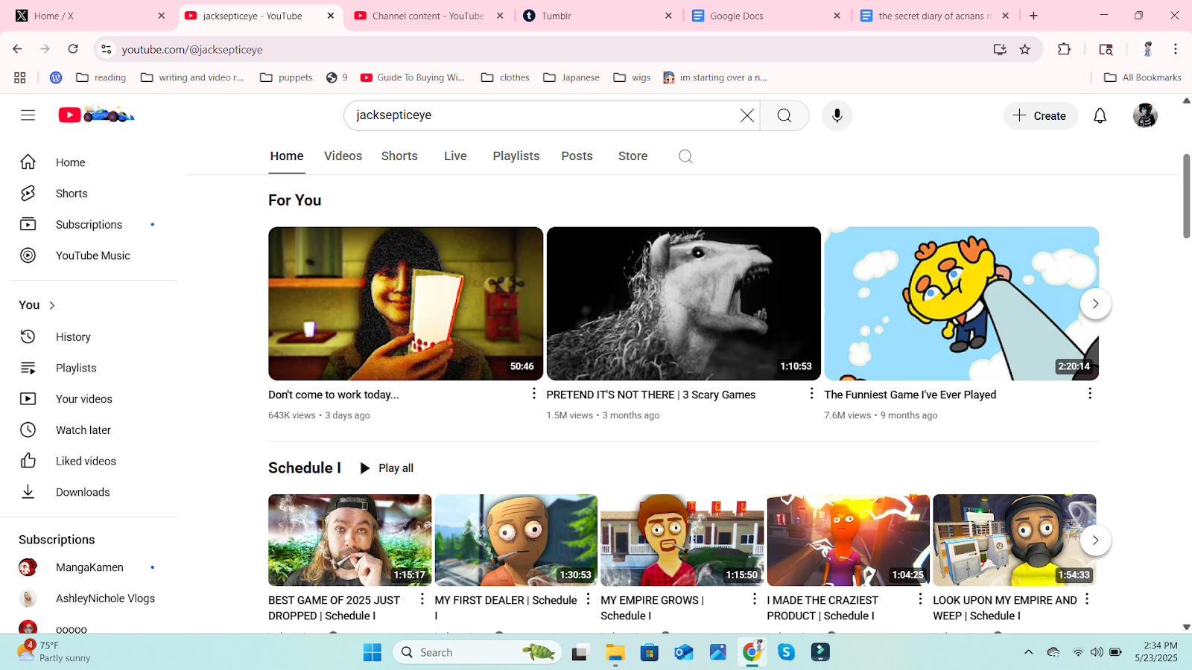
Task: View site information icon in address bar
Action: [107, 49]
